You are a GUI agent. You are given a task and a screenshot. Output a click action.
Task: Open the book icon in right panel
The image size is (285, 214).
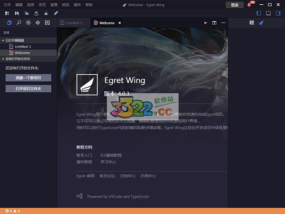pyautogui.click(x=252, y=23)
